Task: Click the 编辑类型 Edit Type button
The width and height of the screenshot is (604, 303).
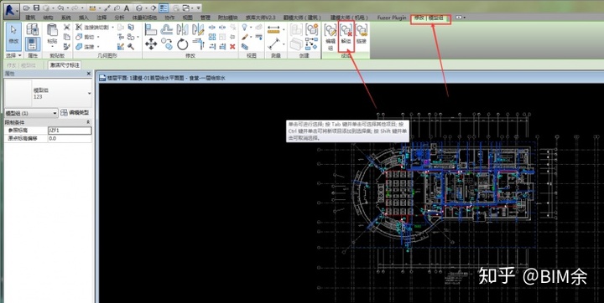Action: (x=75, y=113)
